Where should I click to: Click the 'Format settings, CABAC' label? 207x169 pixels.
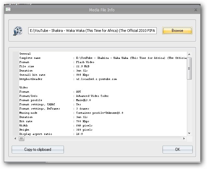[37, 104]
